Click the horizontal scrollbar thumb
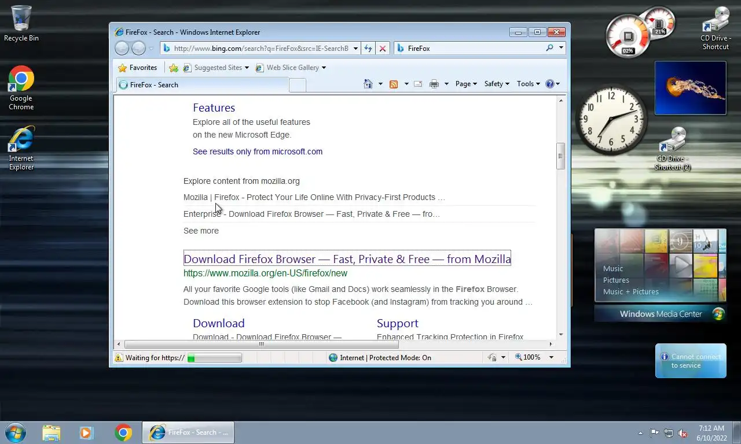The image size is (741, 444). click(x=261, y=344)
